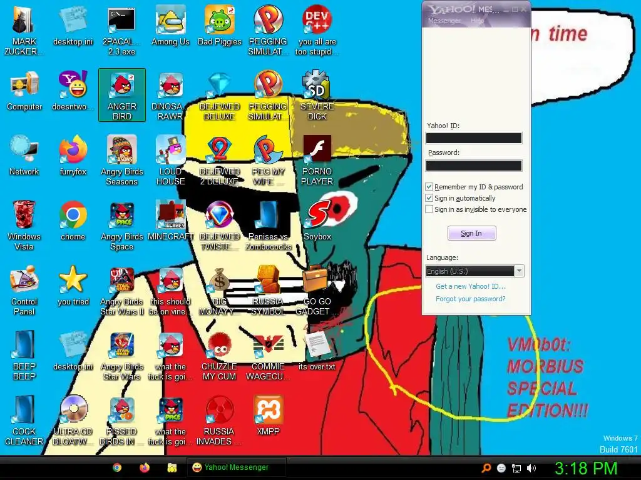The height and width of the screenshot is (480, 641).
Task: Select the Computer desktop icon
Action: [x=24, y=91]
